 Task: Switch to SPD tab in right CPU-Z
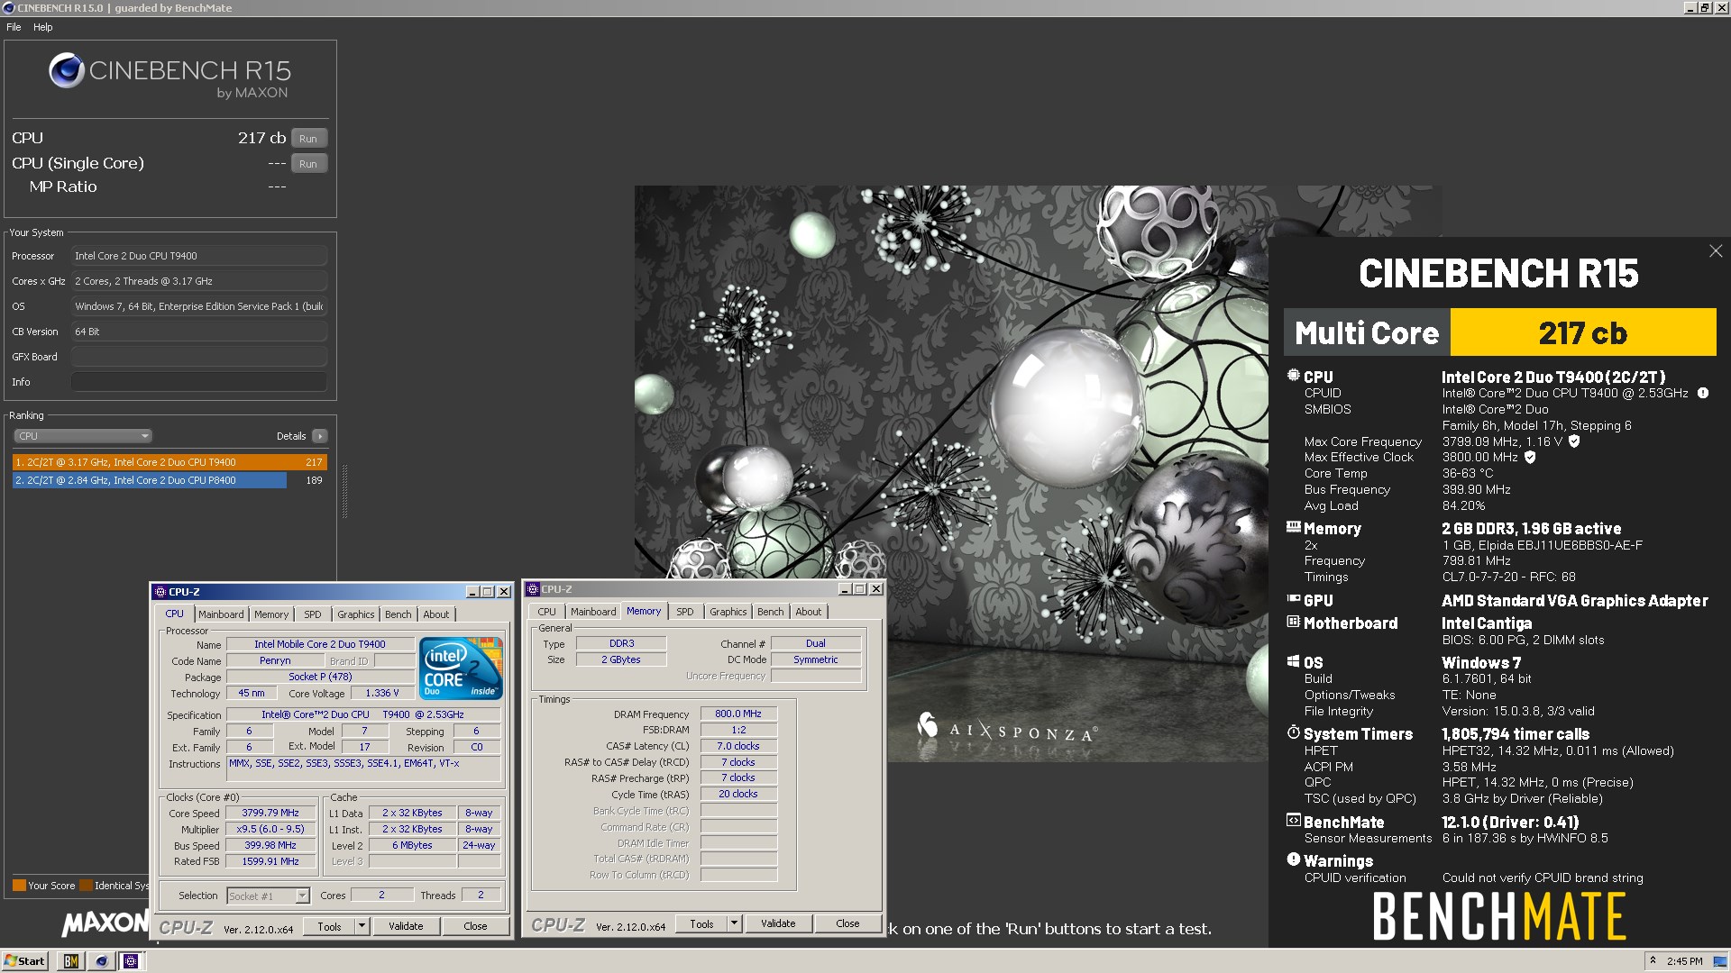click(685, 612)
